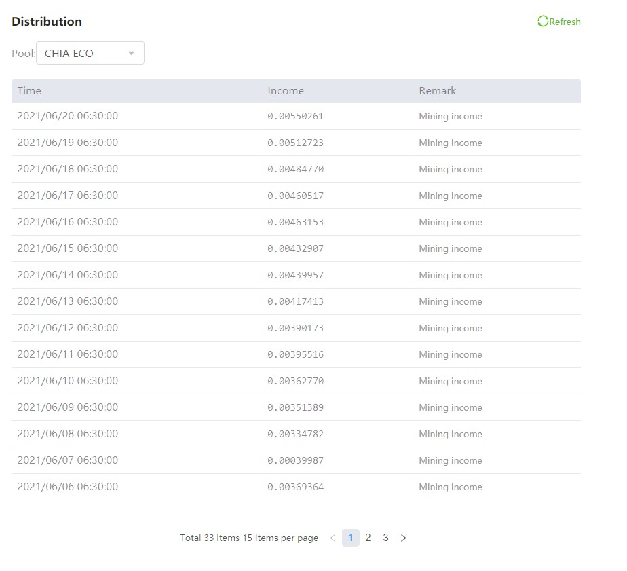Go to page 2 of distribution

click(368, 537)
